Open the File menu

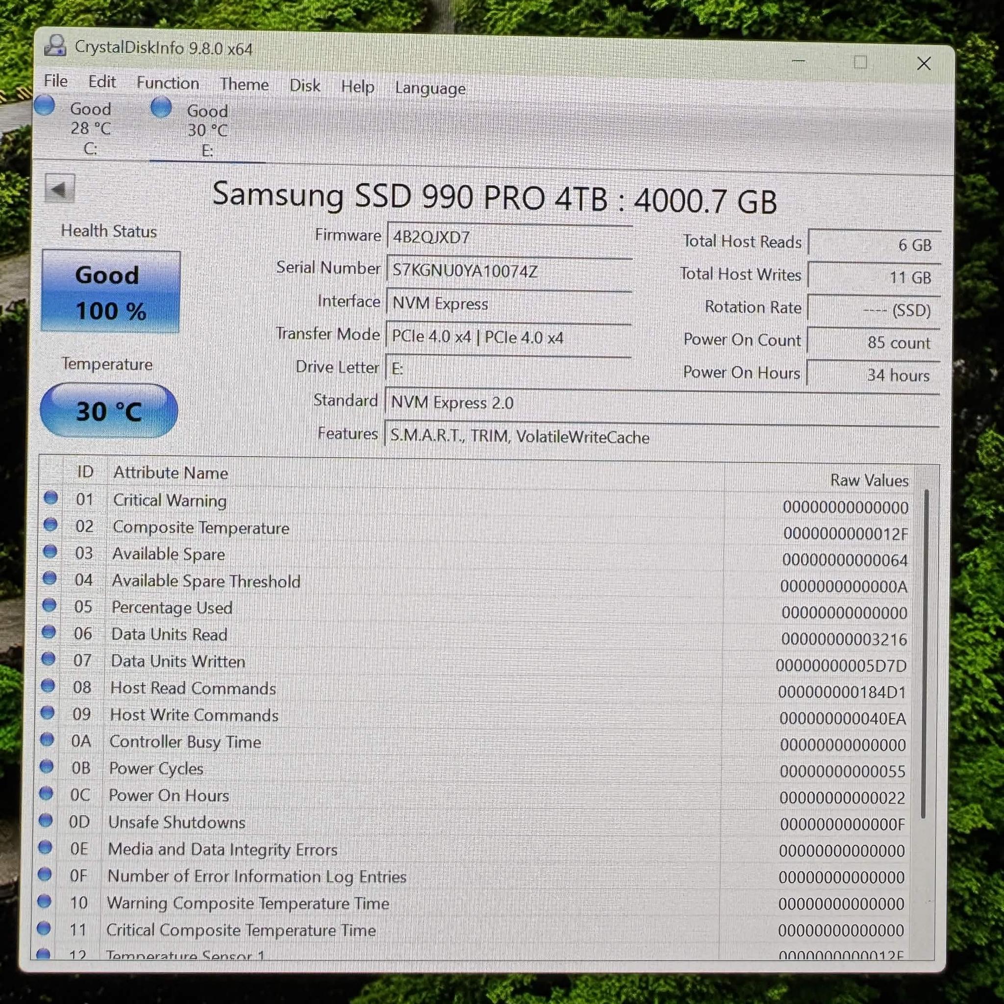(x=55, y=80)
